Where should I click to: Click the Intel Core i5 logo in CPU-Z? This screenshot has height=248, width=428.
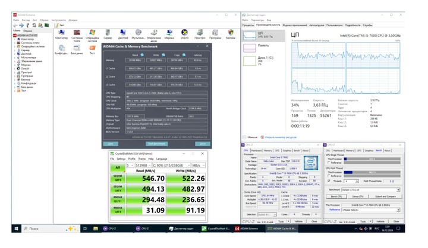click(x=311, y=163)
